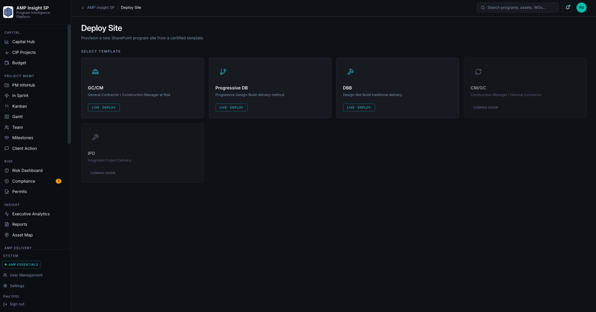Click the Capital Hub chart icon
Screen dimensions: 596x312
point(7,42)
